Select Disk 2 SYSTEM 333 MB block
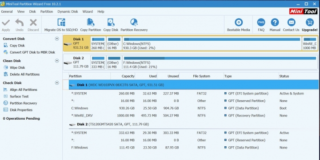 [x=98, y=62]
